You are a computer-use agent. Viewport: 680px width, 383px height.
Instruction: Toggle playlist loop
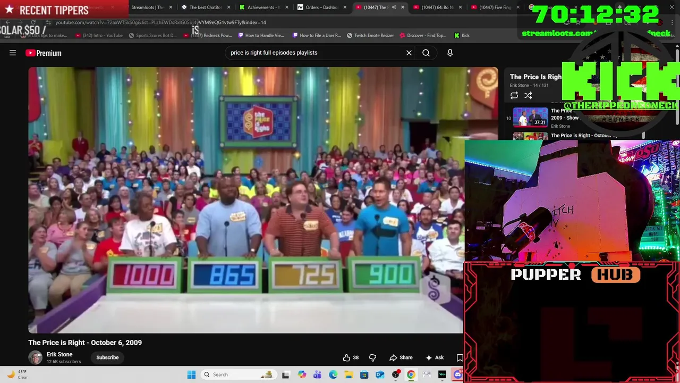click(514, 96)
